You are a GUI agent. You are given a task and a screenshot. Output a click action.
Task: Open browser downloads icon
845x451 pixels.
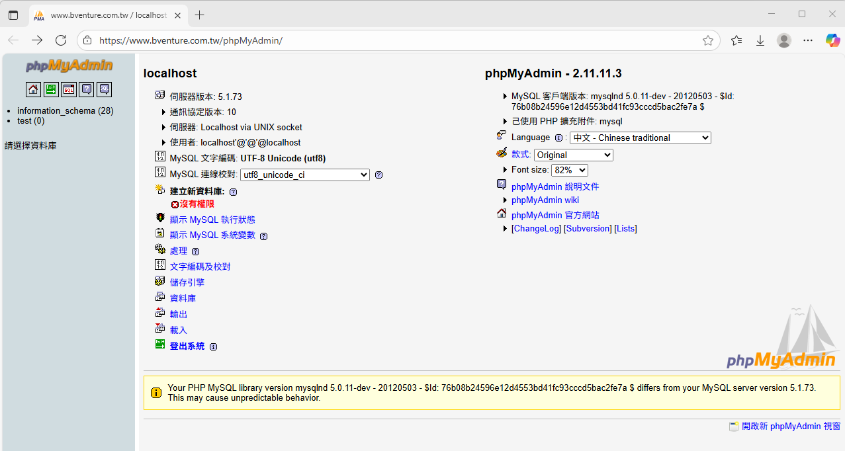click(760, 40)
